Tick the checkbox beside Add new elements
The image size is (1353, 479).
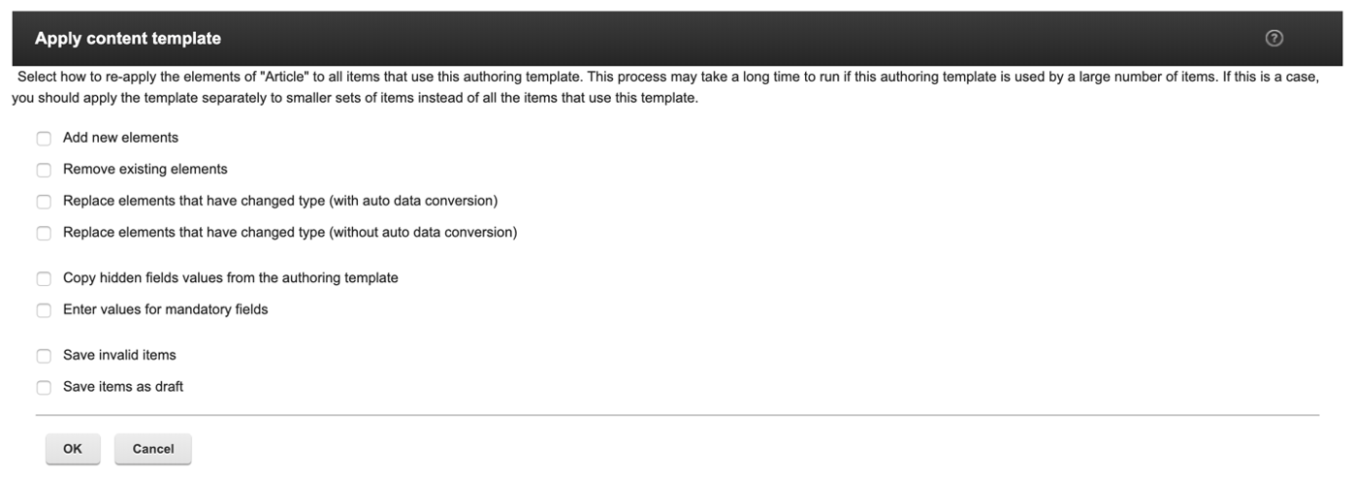(x=44, y=139)
